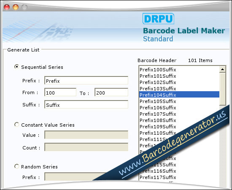Click into the Suffix text field
Viewport: 232px width, 190px height.
tap(86, 104)
